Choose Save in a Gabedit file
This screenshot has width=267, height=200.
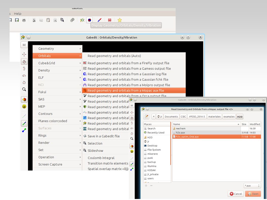pyautogui.click(x=105, y=136)
